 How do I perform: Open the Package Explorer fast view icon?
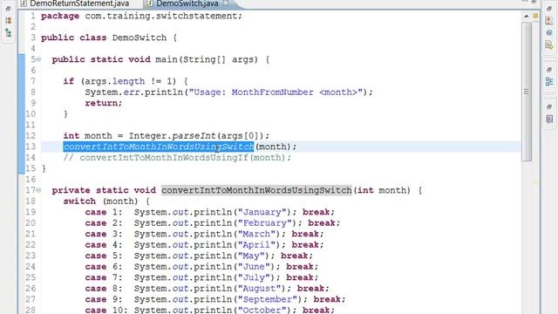[x=8, y=21]
